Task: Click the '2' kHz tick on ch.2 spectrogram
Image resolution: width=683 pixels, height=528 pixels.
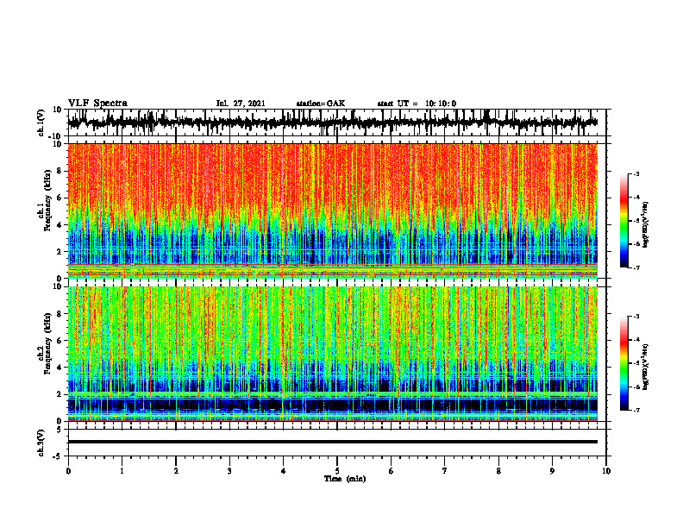Action: 60,394
